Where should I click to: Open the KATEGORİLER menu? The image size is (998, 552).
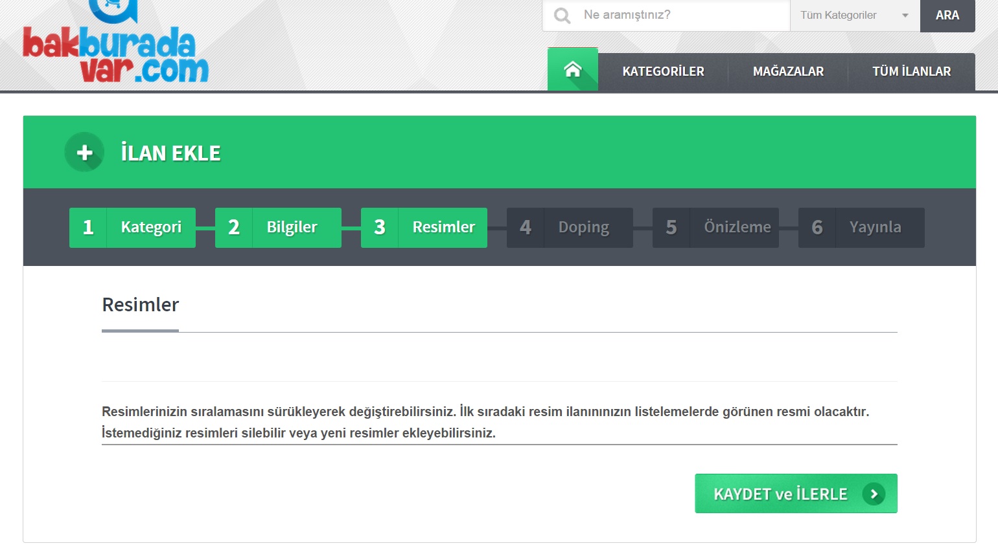(663, 72)
